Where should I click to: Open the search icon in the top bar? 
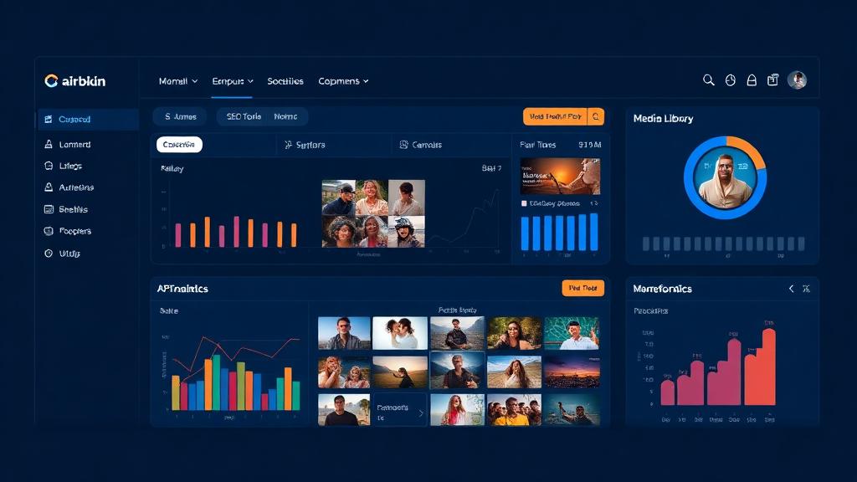708,79
